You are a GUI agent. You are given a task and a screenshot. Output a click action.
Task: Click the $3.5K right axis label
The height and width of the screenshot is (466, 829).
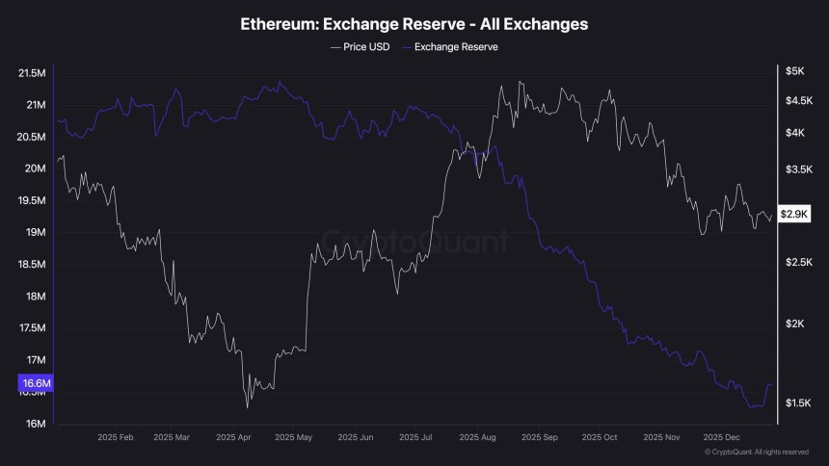click(x=796, y=169)
